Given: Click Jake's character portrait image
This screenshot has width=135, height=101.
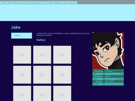Looking at the screenshot, I should [108, 51].
